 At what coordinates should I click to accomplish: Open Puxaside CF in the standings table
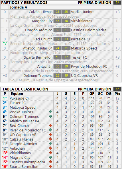pos(20,98)
